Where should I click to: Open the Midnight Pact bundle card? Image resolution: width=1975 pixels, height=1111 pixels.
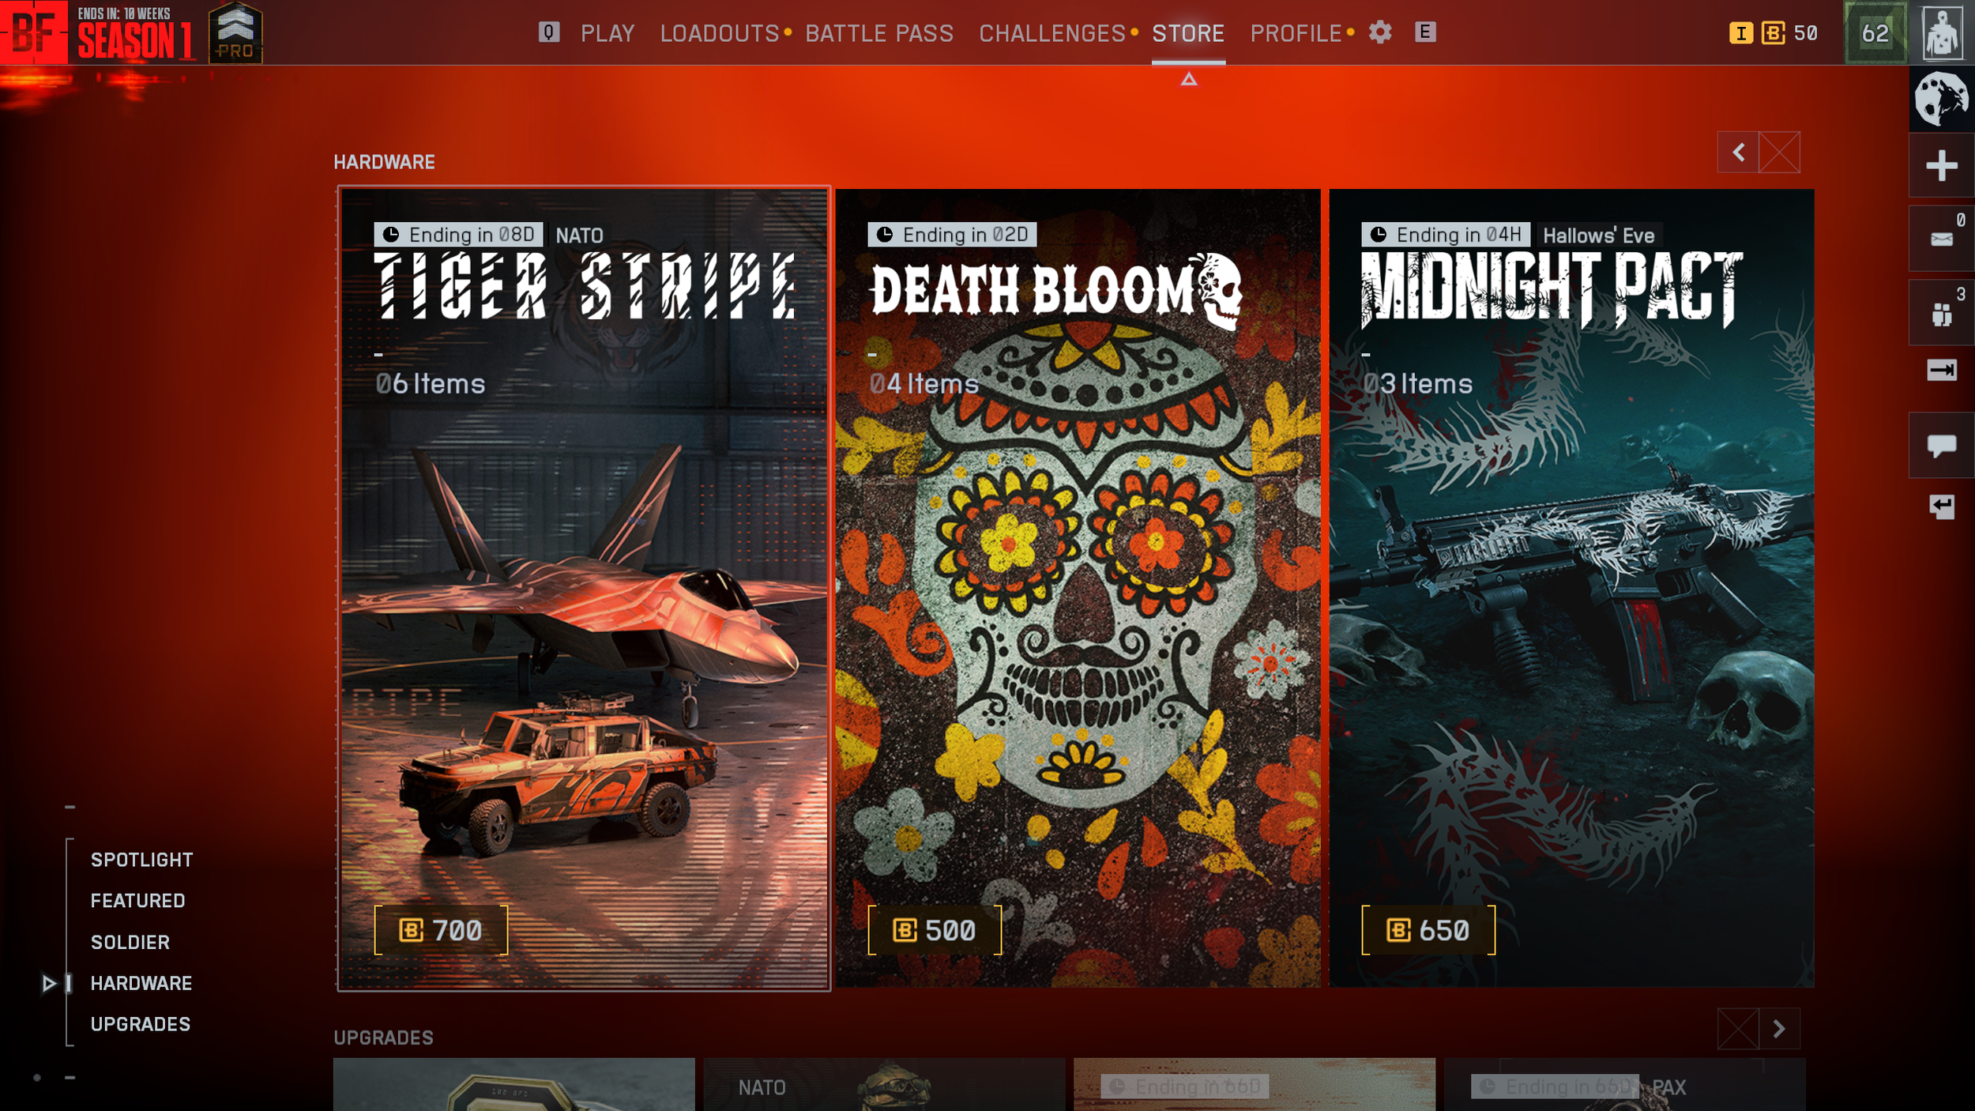(x=1571, y=586)
